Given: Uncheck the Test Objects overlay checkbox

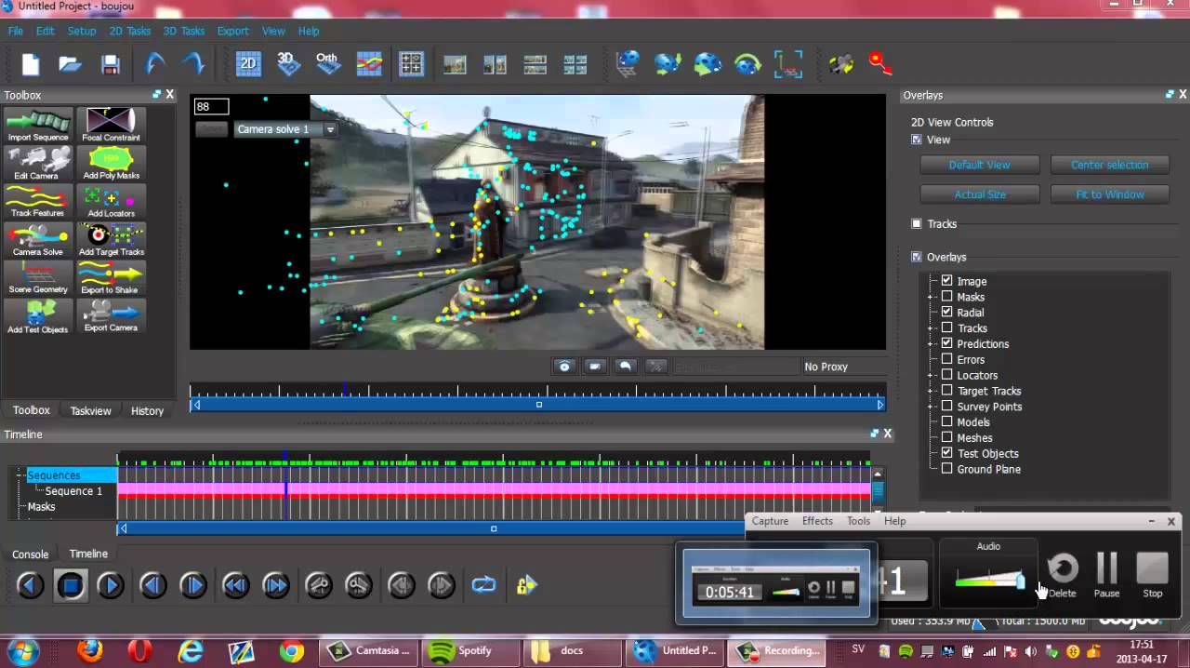Looking at the screenshot, I should click(946, 453).
